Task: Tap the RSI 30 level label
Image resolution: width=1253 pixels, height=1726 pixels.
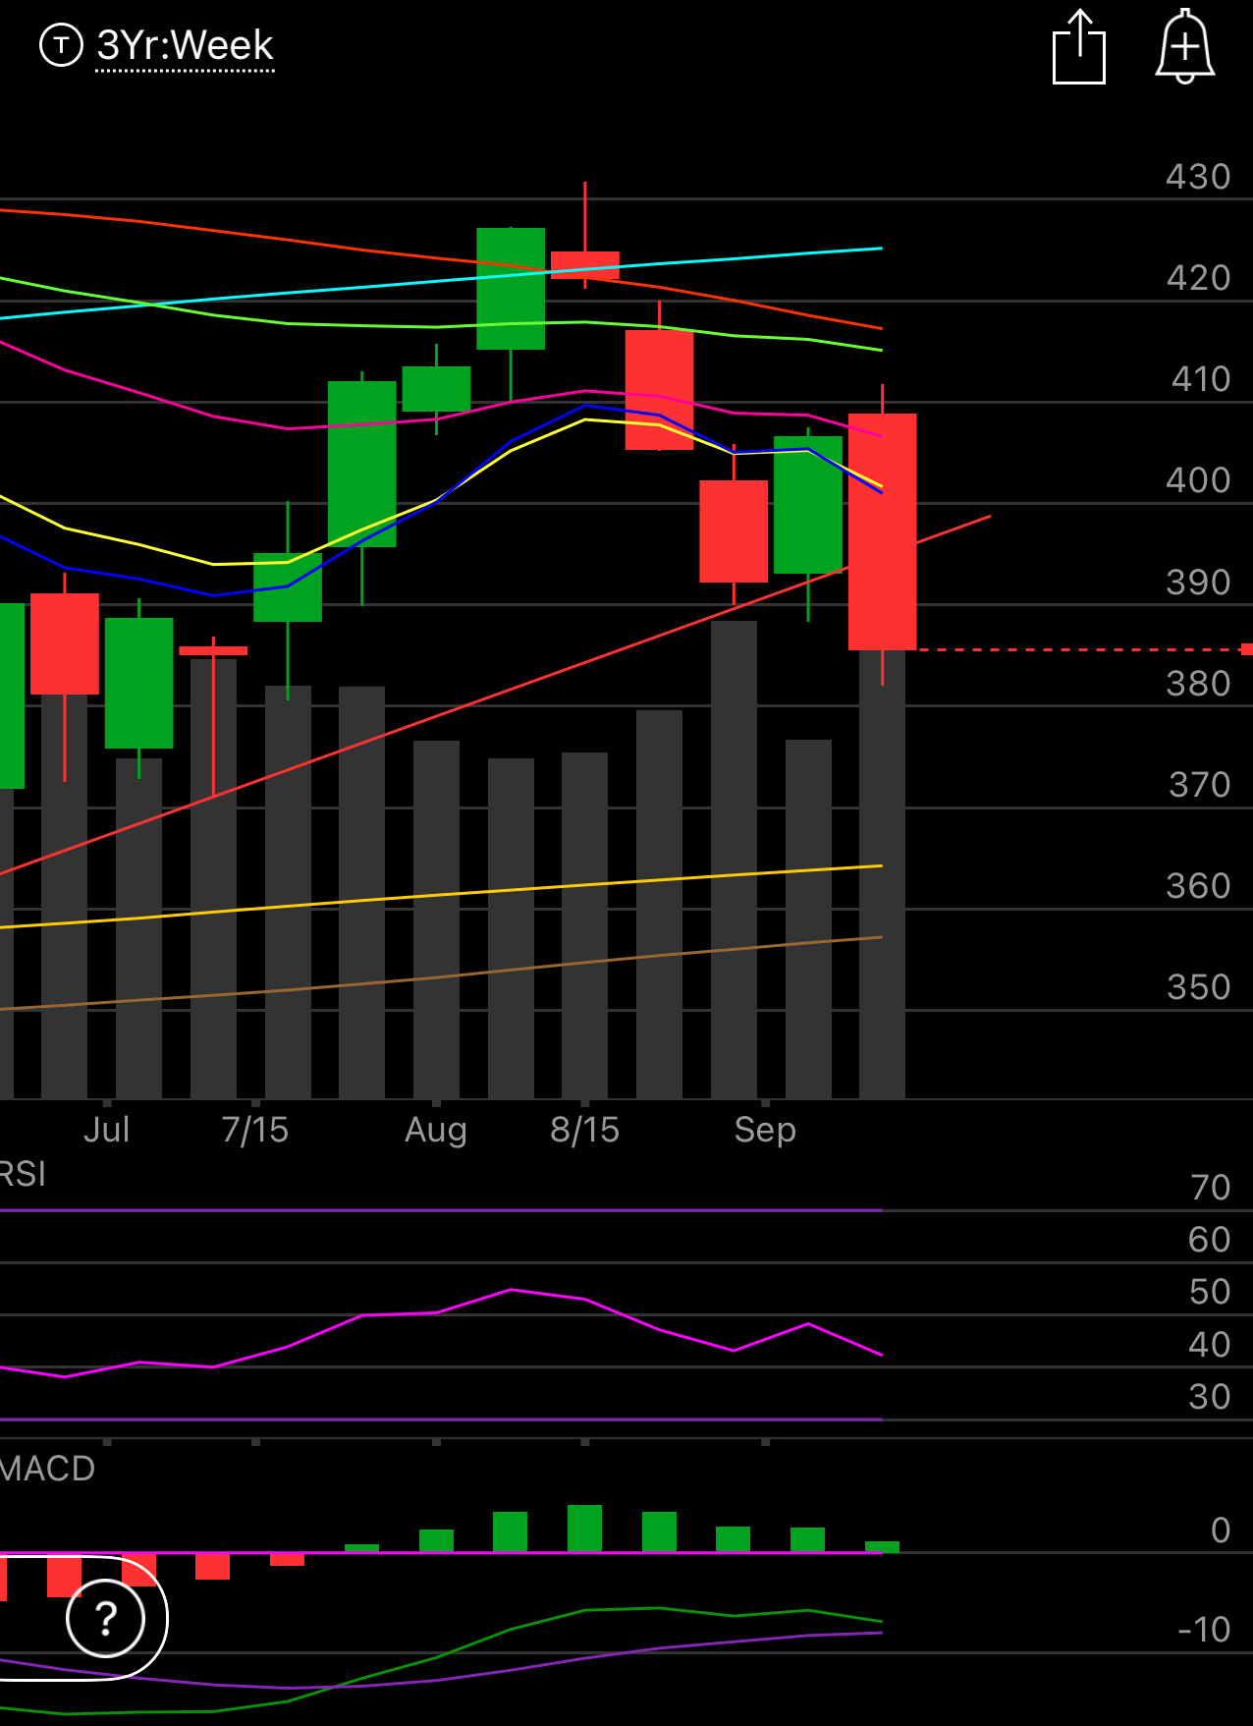Action: coord(1210,1397)
